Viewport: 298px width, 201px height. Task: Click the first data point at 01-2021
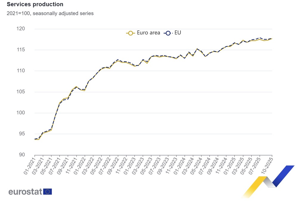(35, 139)
